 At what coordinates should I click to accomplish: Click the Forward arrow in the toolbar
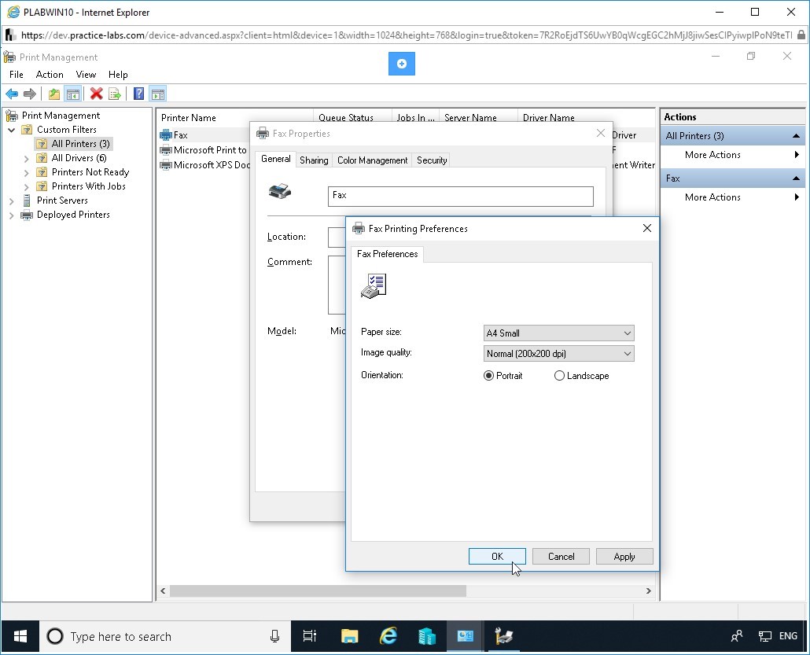(x=30, y=94)
